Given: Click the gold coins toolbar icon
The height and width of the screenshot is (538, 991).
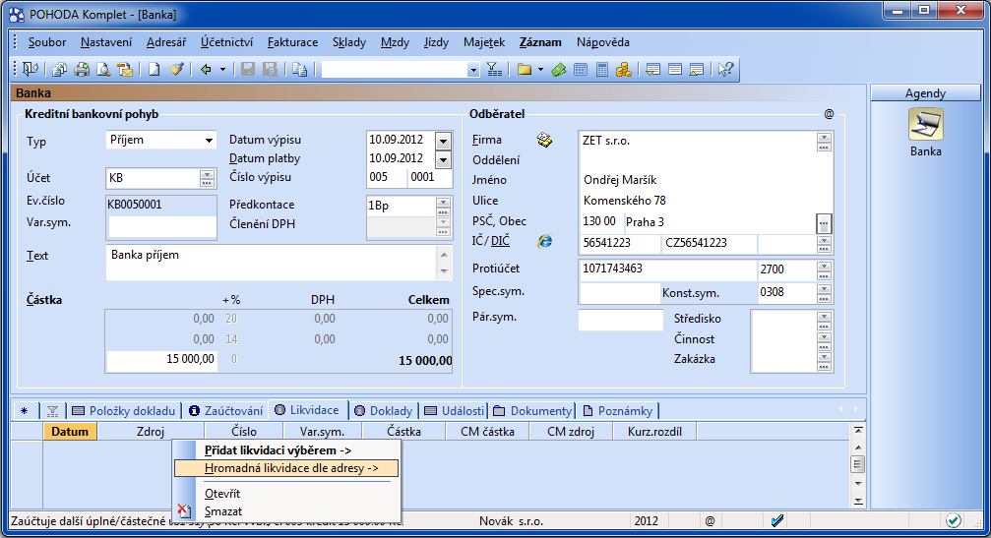Looking at the screenshot, I should coord(624,70).
